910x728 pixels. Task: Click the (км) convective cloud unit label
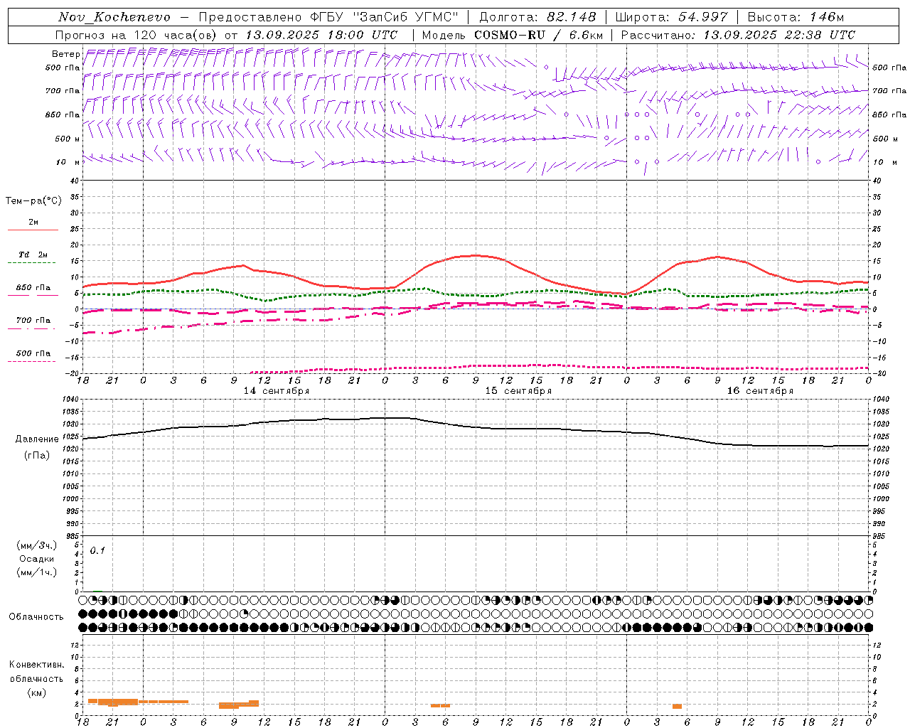point(37,692)
